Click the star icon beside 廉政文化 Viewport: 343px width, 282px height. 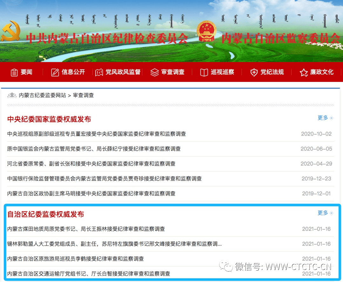(304, 72)
